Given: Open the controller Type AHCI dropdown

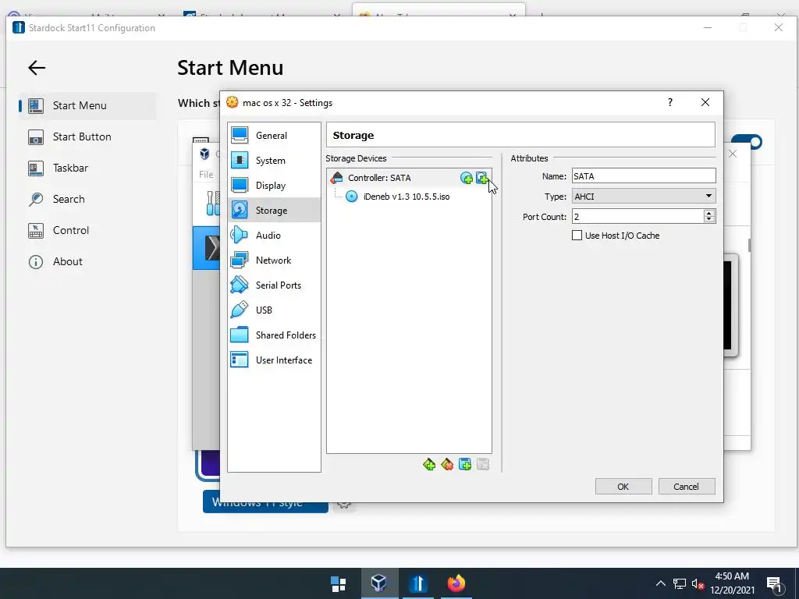Looking at the screenshot, I should pyautogui.click(x=644, y=196).
